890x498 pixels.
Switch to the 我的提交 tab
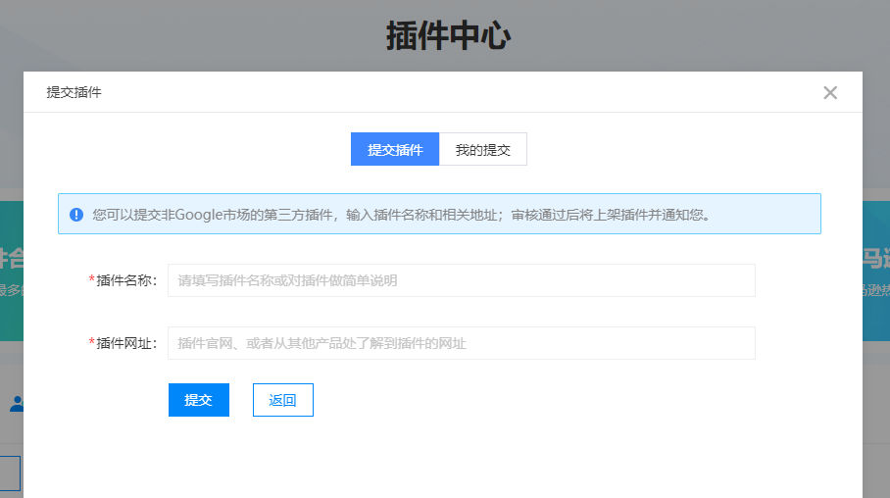click(482, 150)
